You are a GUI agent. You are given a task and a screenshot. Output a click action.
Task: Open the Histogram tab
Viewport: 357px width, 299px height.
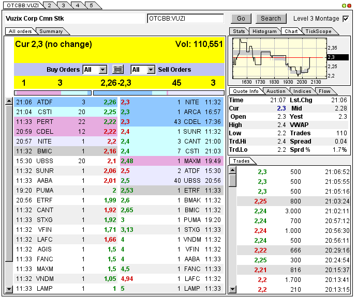pyautogui.click(x=265, y=32)
